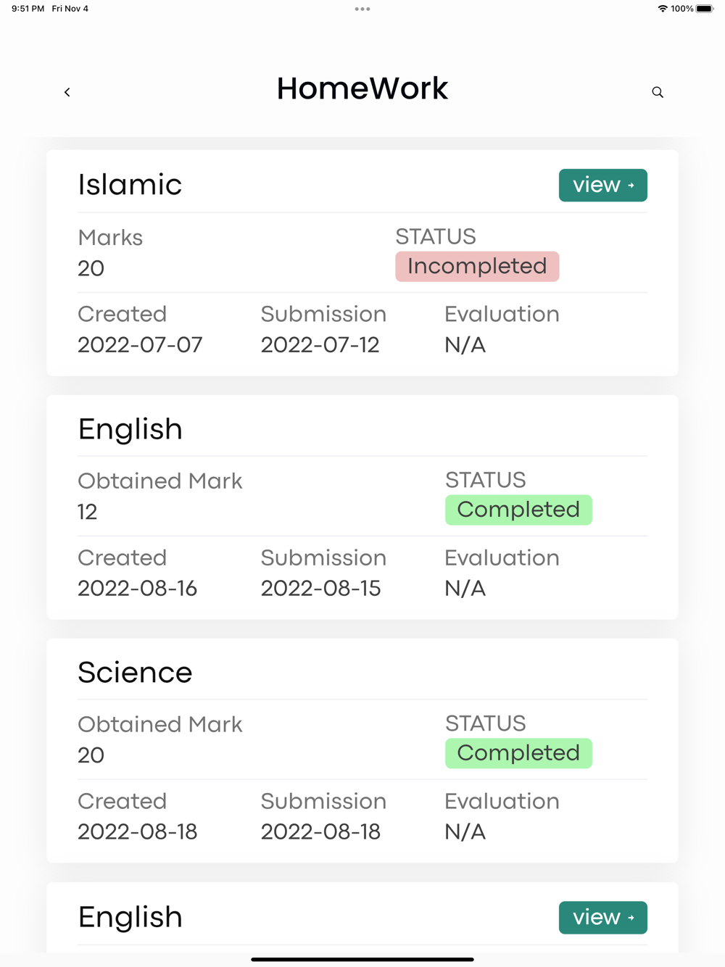Tap Islamic submission date 2022-07-12

coord(320,345)
